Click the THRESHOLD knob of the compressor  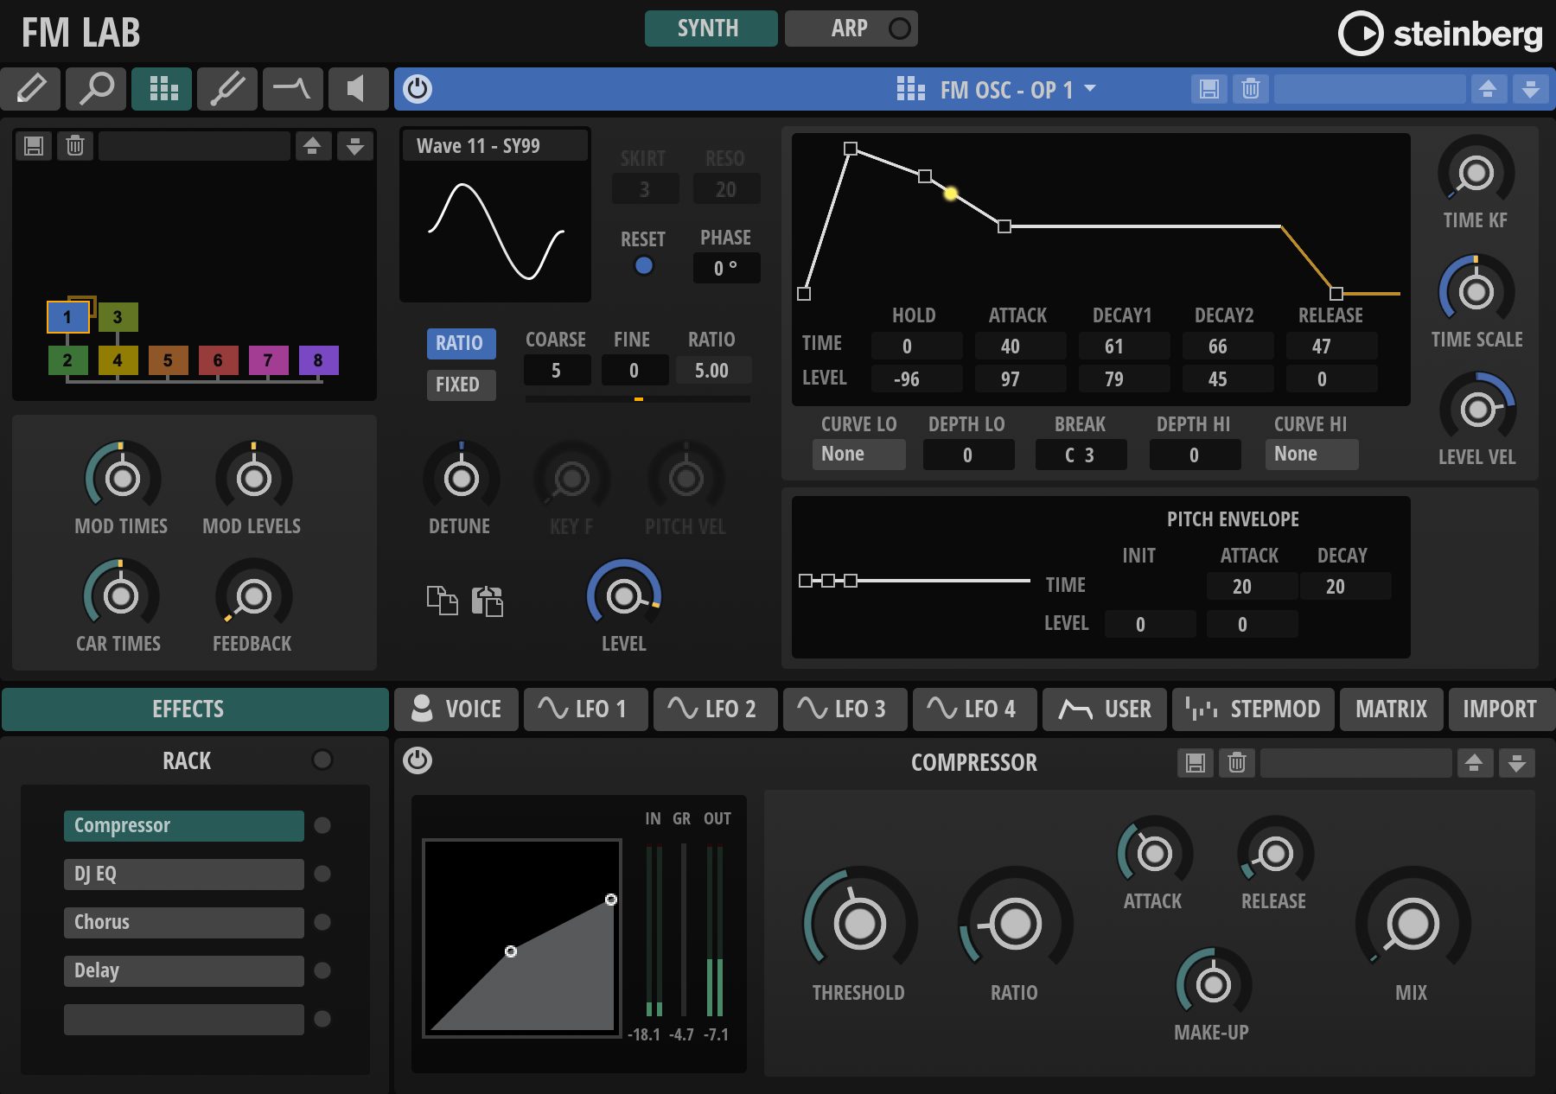click(859, 924)
